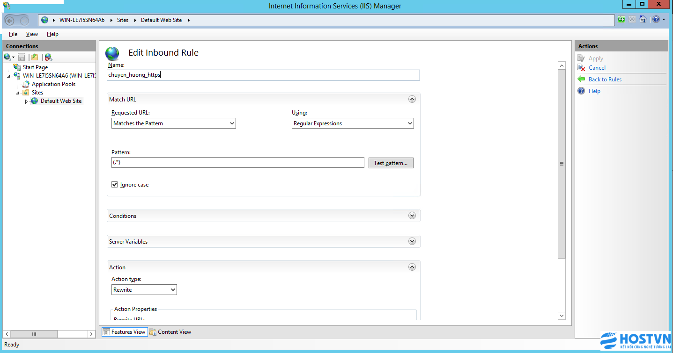Click the Default Web Site globe icon in tree
The image size is (673, 353).
35,101
